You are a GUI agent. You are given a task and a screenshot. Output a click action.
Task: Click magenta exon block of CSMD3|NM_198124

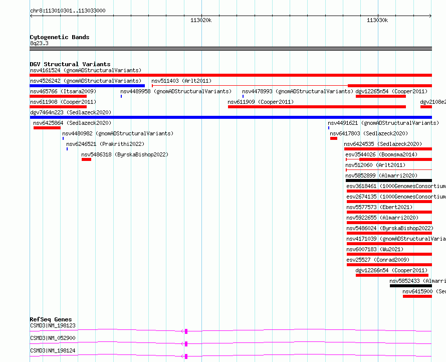[186, 356]
